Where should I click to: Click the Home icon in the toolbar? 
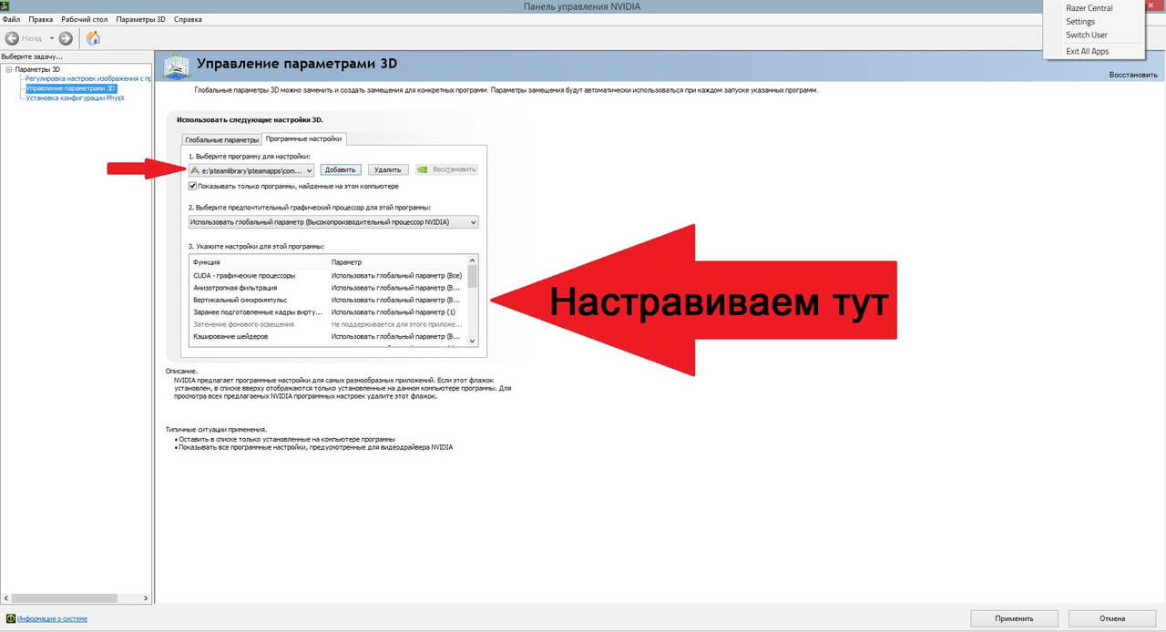93,38
